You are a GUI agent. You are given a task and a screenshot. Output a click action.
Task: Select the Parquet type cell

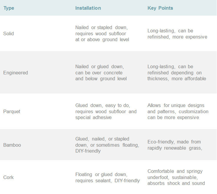(x=12, y=111)
